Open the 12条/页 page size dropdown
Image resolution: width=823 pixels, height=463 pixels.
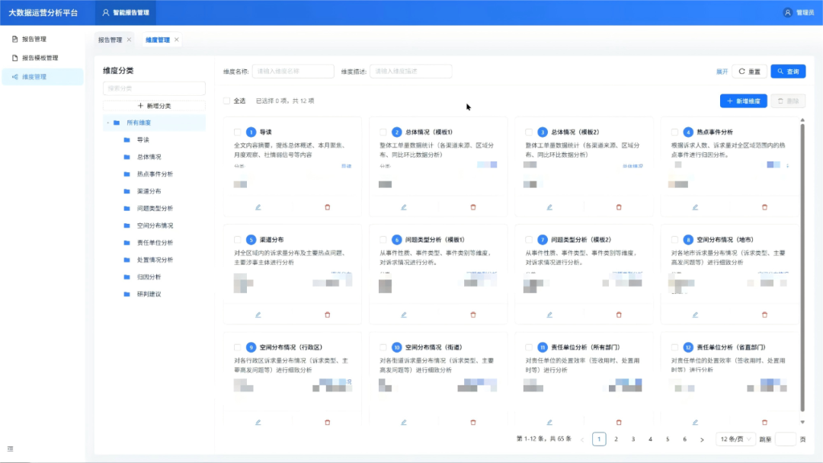pos(735,437)
